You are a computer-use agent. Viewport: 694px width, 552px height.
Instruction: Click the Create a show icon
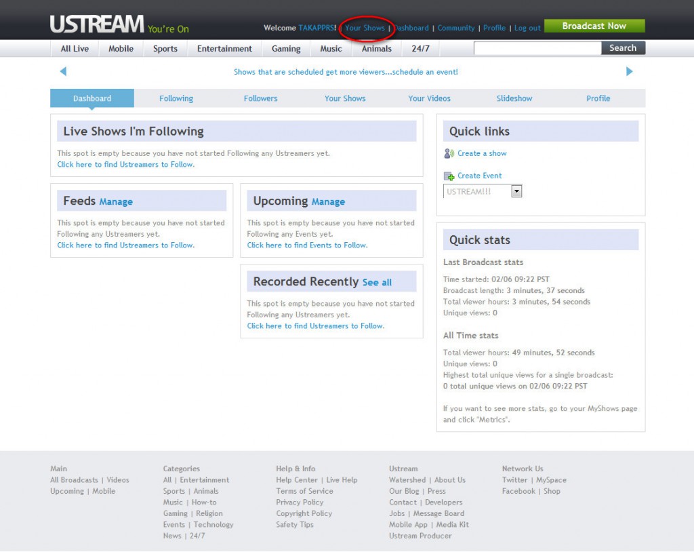click(x=449, y=153)
